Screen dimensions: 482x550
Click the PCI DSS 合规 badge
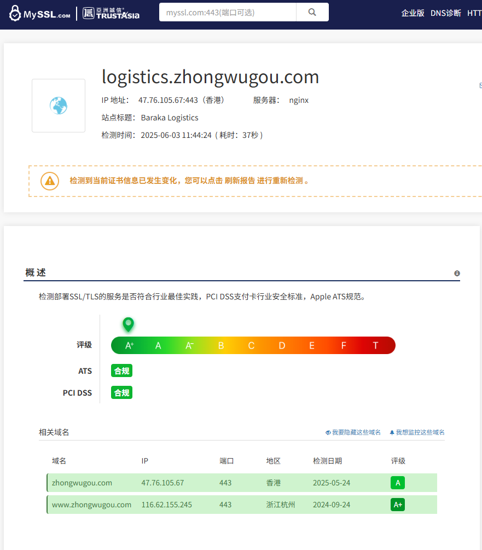click(121, 392)
